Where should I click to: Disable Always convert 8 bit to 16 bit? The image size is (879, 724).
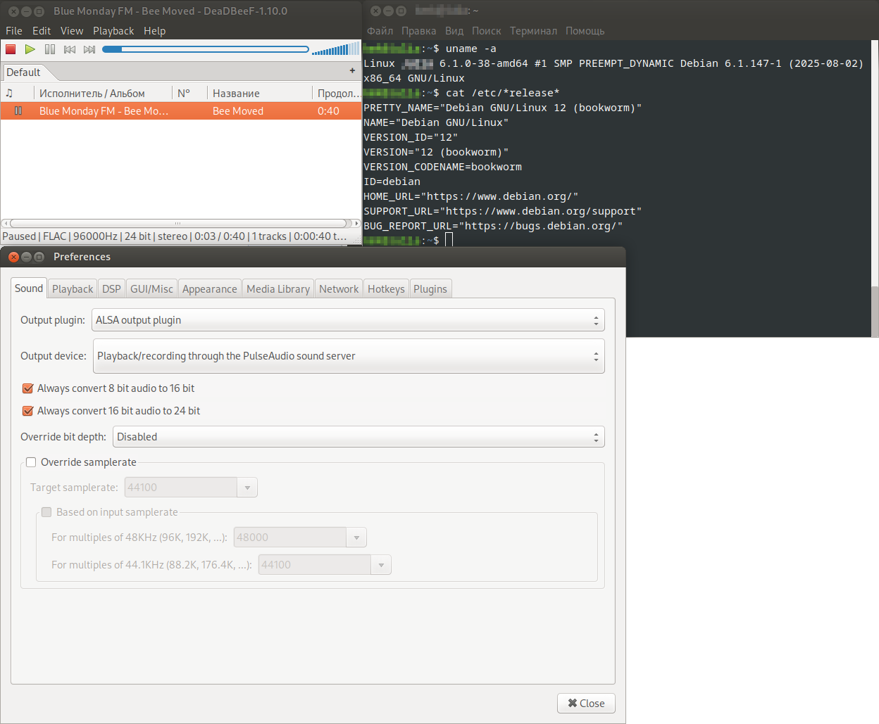pos(28,388)
